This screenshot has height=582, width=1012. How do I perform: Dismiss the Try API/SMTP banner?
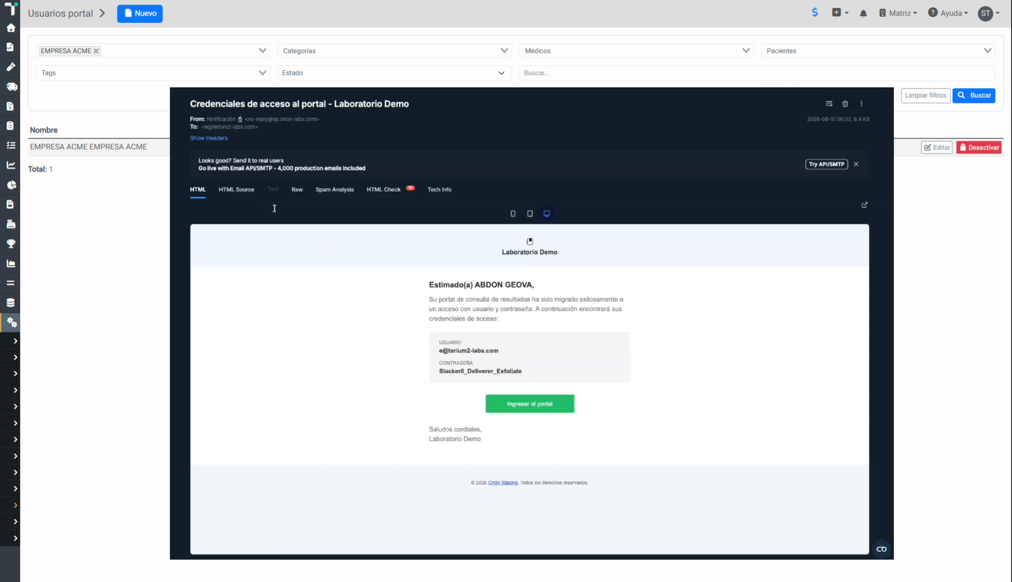pos(856,164)
